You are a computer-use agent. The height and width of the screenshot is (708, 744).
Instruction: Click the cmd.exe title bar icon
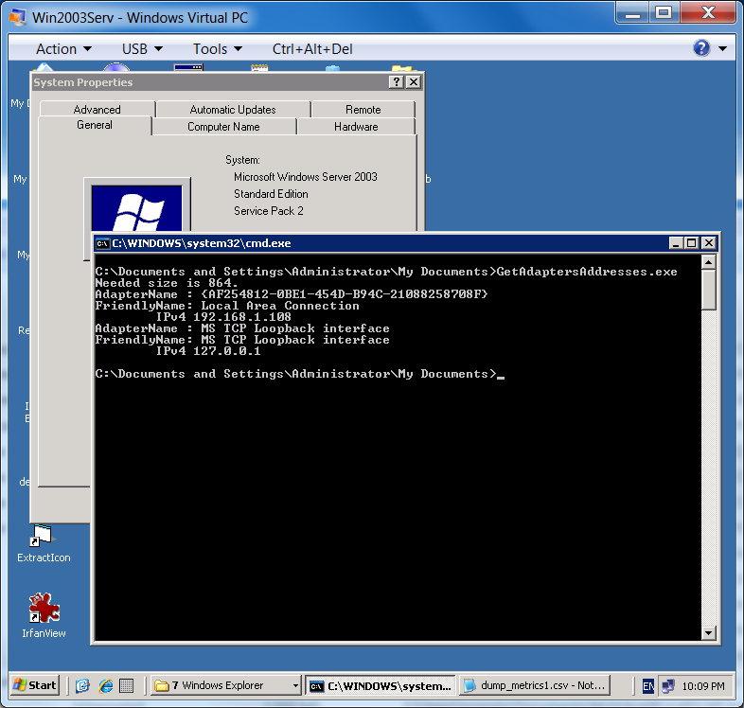coord(102,243)
